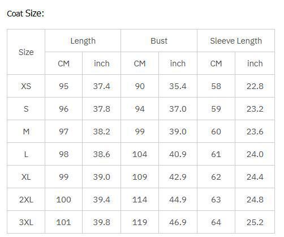This screenshot has height=237, width=284.
Task: Select the XL size row label
Action: 26,177
